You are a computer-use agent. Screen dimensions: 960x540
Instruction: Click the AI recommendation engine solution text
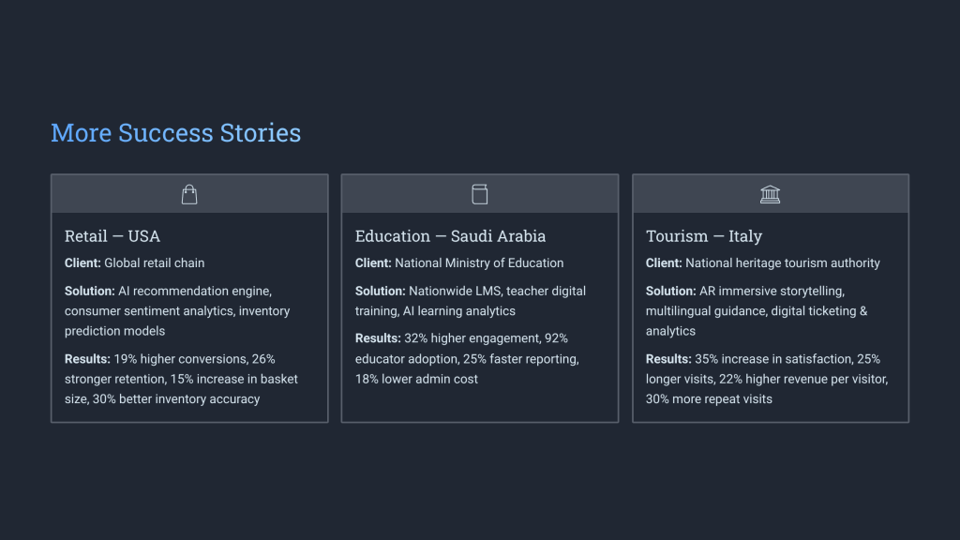(195, 292)
